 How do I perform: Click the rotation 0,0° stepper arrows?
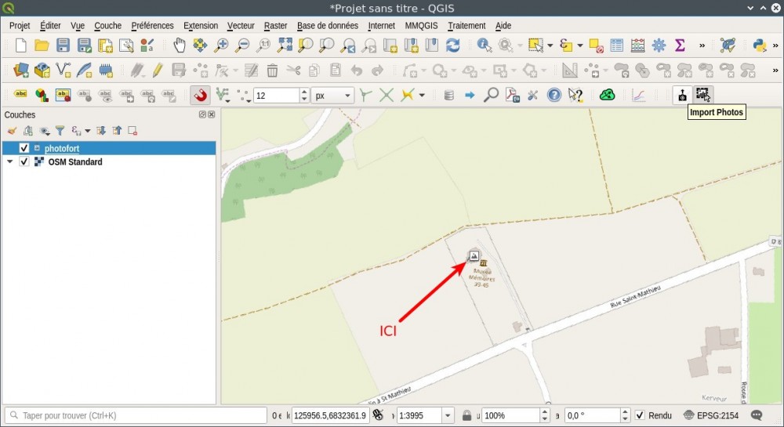[625, 415]
